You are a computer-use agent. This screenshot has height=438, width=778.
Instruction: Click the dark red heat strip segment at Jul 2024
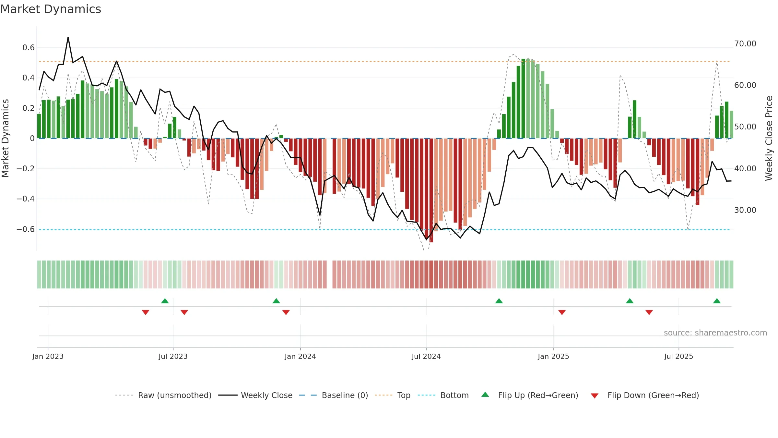pyautogui.click(x=426, y=274)
